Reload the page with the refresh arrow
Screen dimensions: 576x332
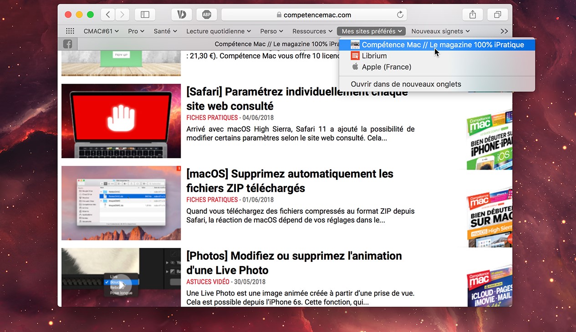(x=400, y=15)
